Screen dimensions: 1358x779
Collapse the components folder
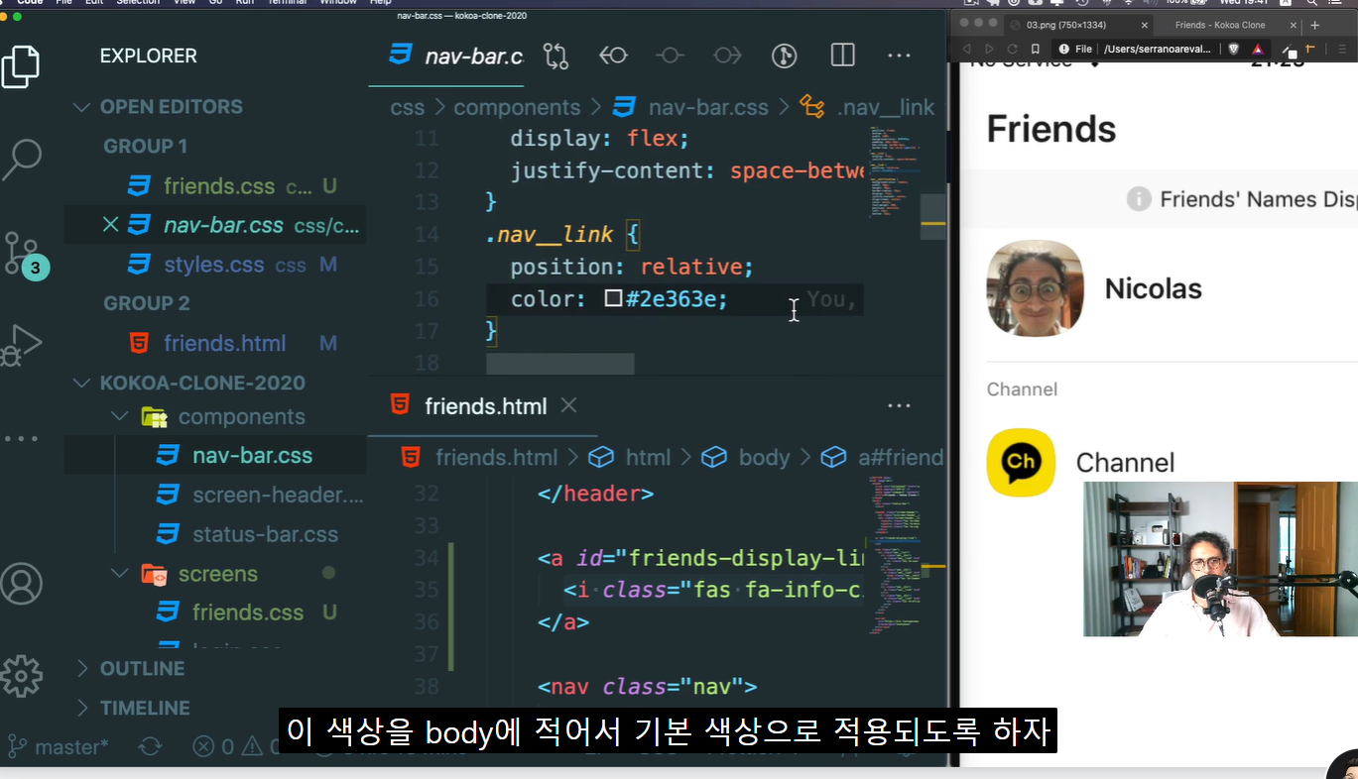pos(119,416)
